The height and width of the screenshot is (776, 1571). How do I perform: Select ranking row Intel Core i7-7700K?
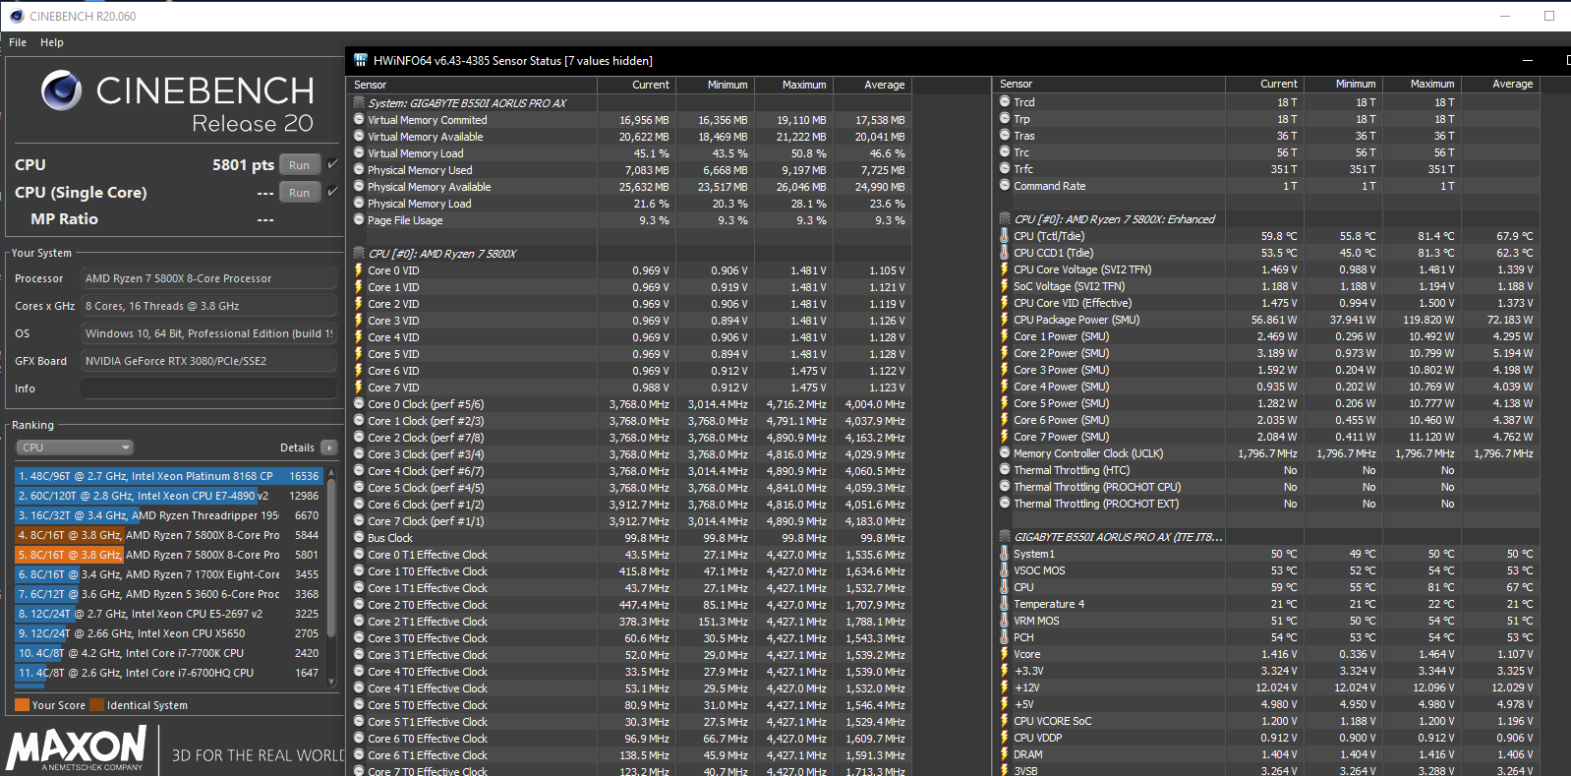pos(168,653)
